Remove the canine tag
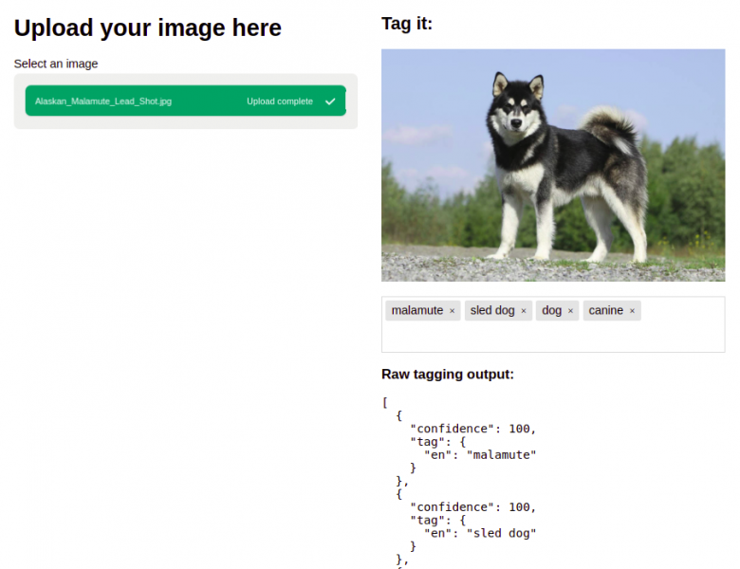740x569 pixels. [632, 311]
